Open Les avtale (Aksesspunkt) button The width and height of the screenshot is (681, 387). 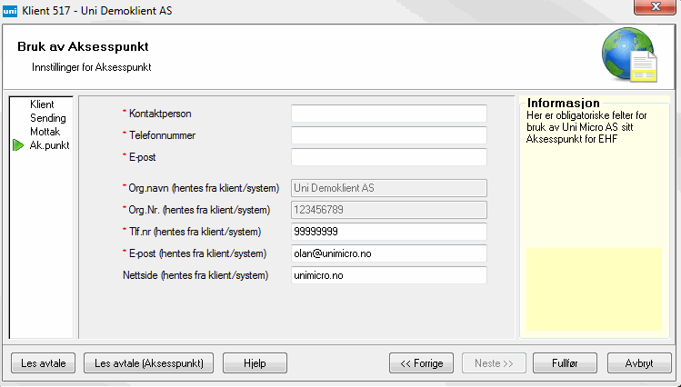point(148,363)
